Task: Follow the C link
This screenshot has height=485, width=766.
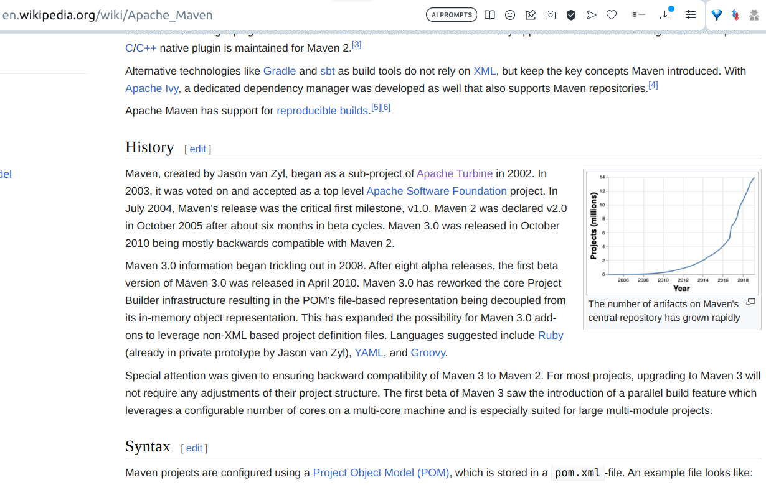Action: [x=129, y=48]
